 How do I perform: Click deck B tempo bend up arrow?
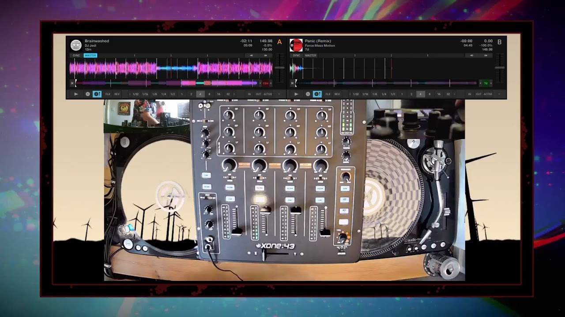(486, 55)
